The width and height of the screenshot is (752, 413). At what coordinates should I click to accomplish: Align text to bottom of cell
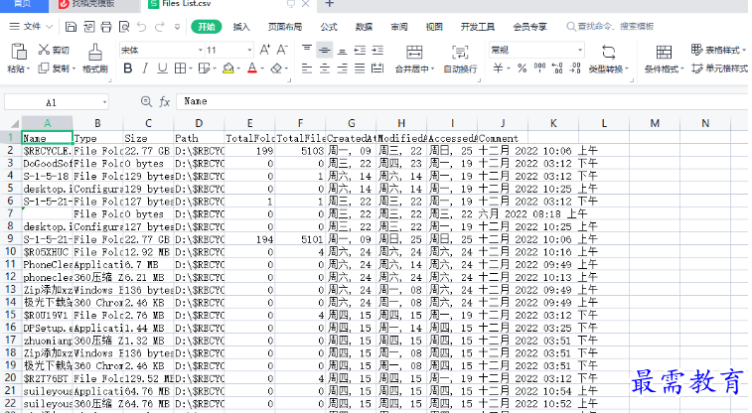click(342, 50)
